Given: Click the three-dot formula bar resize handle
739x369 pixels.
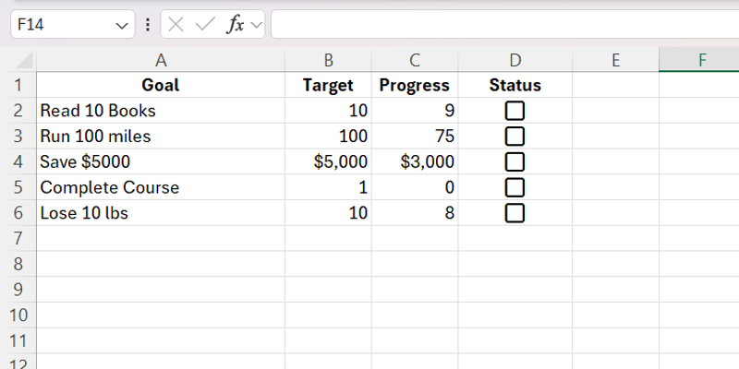Looking at the screenshot, I should [148, 25].
